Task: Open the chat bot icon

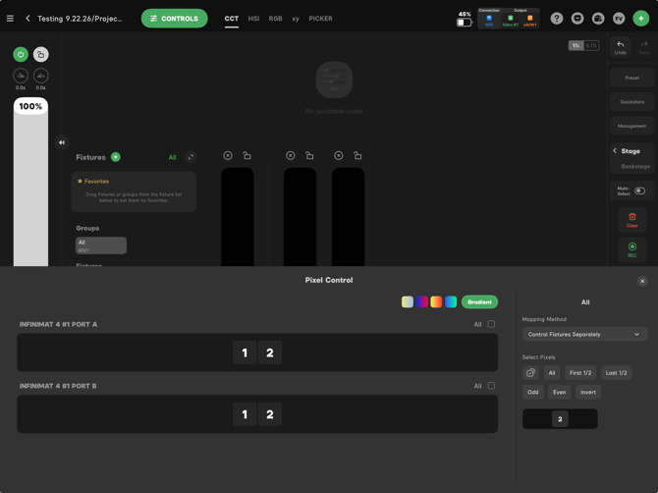Action: [x=577, y=19]
